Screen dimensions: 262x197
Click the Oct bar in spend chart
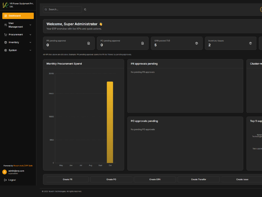110,122
